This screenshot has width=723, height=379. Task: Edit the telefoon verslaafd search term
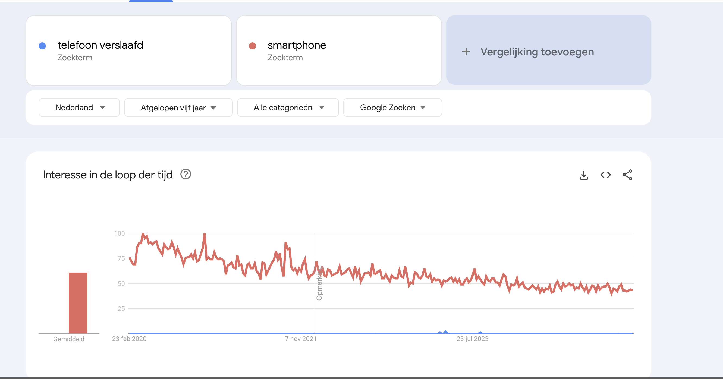coord(128,50)
